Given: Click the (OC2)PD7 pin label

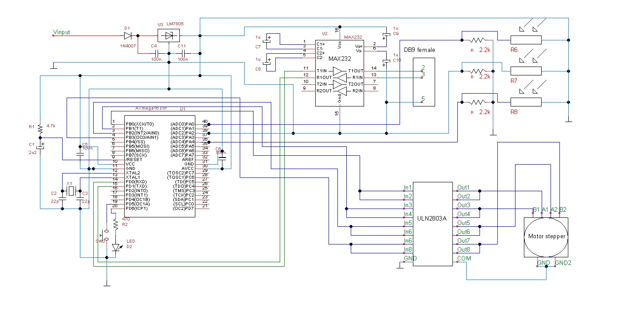Looking at the screenshot, I should pos(183,209).
